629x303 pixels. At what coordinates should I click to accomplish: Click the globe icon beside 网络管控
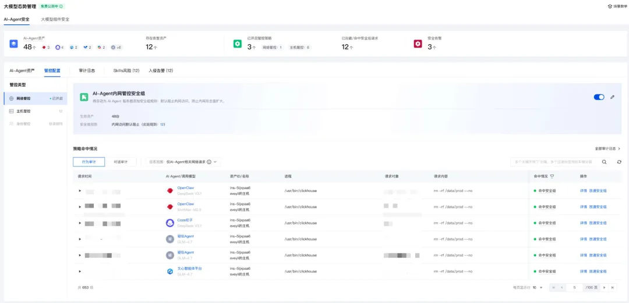(11, 98)
